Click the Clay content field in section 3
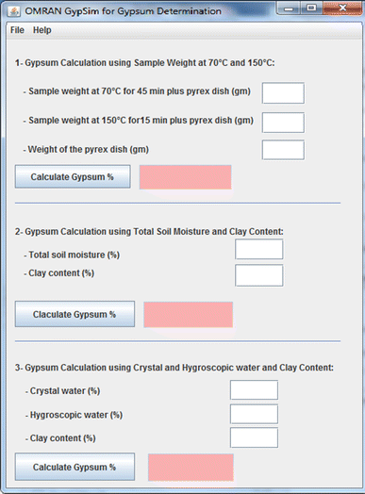The width and height of the screenshot is (365, 494). point(254,437)
